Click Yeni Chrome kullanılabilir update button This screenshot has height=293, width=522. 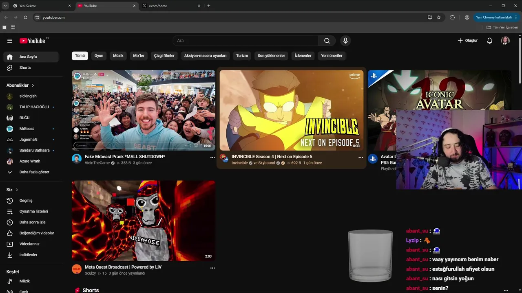click(496, 17)
